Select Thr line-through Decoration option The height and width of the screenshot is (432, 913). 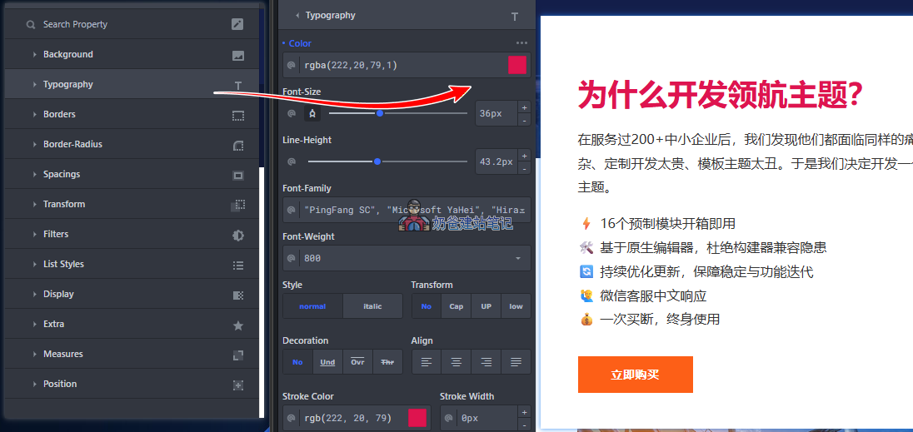[x=387, y=362]
